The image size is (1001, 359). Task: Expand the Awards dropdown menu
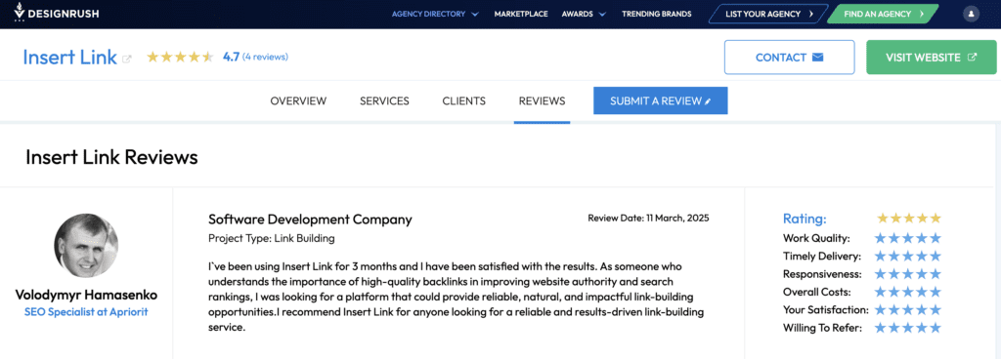584,14
